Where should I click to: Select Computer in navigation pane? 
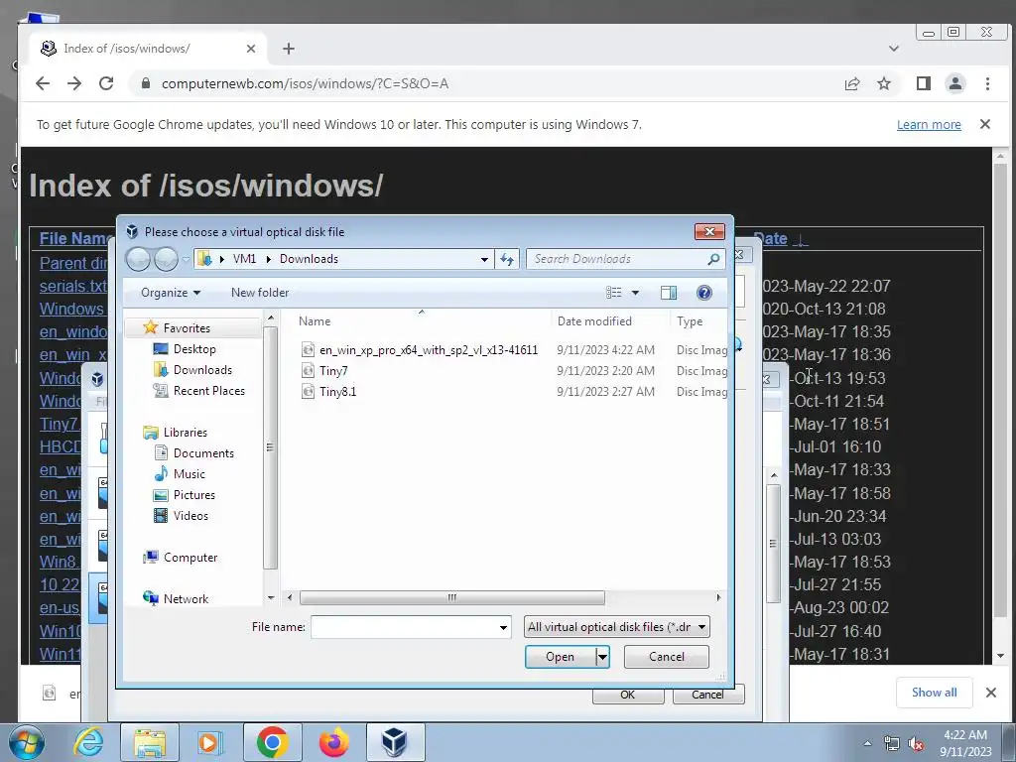point(181,558)
